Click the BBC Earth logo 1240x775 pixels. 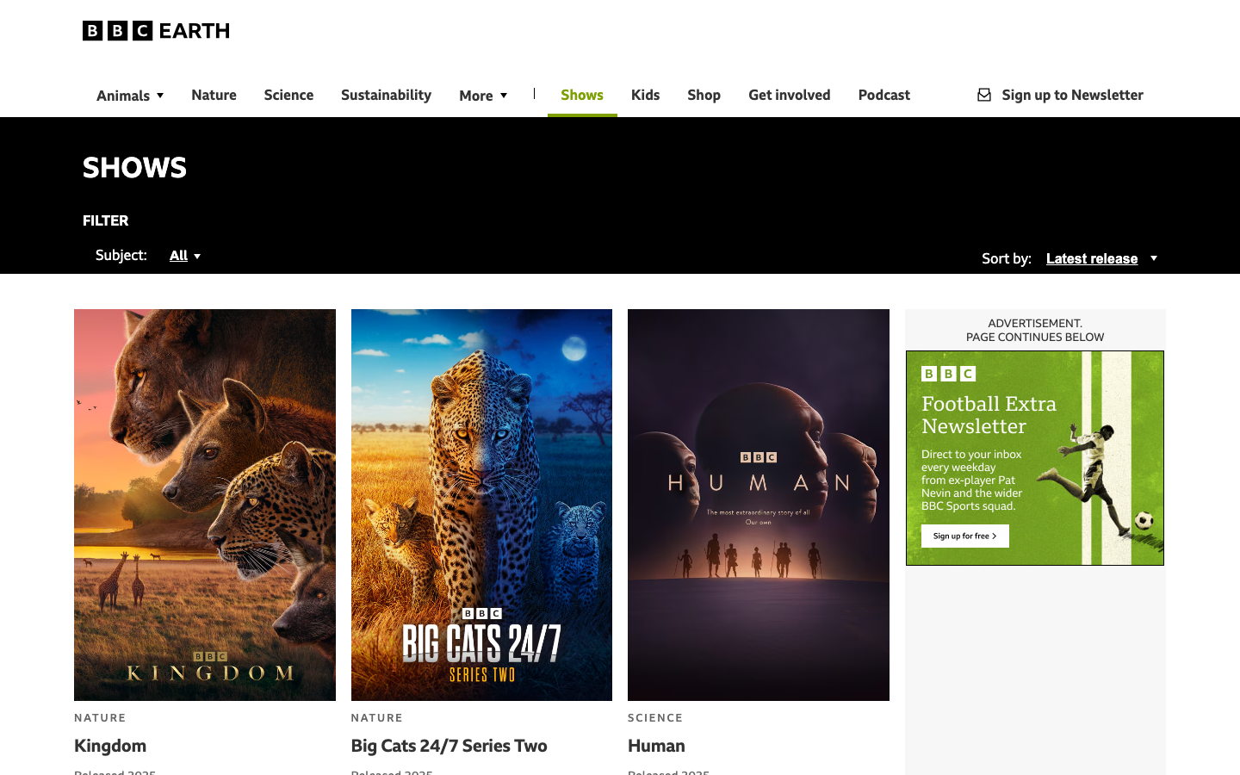click(x=156, y=31)
